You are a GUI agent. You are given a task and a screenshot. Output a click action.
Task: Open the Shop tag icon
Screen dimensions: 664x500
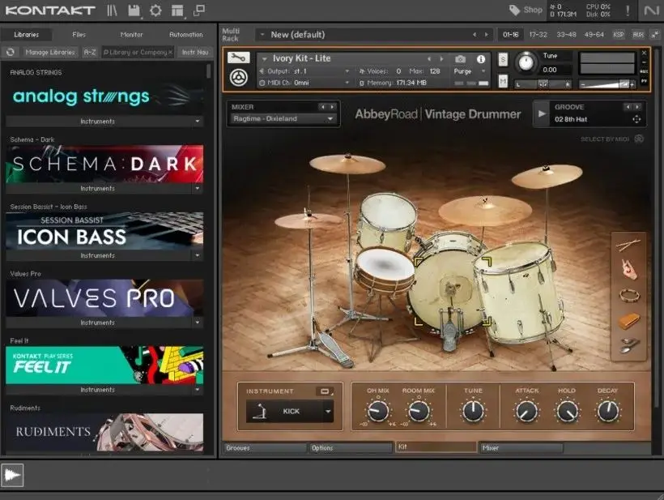pyautogui.click(x=514, y=11)
